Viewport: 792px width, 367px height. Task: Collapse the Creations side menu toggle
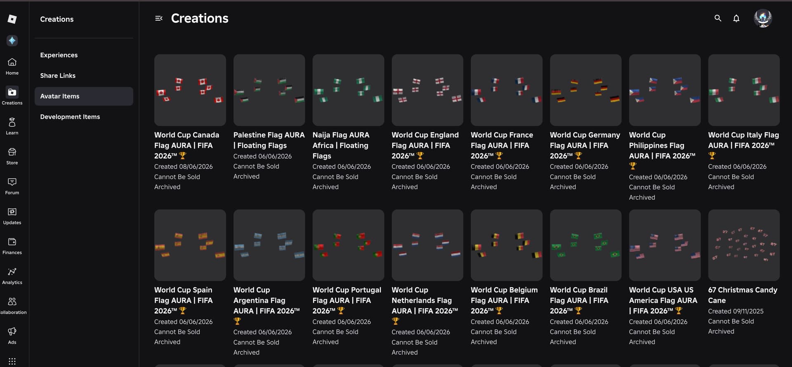(x=159, y=18)
